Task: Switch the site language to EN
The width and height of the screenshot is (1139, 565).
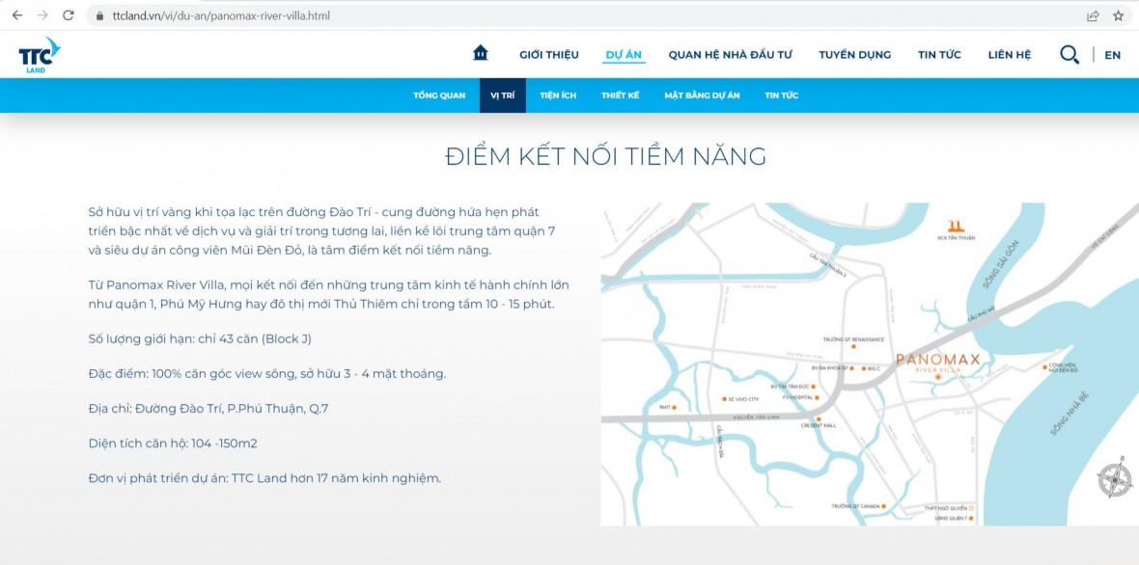Action: (x=1110, y=55)
